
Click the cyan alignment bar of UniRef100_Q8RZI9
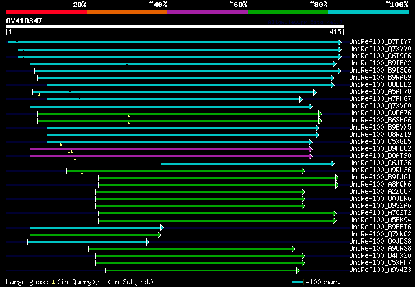point(182,135)
